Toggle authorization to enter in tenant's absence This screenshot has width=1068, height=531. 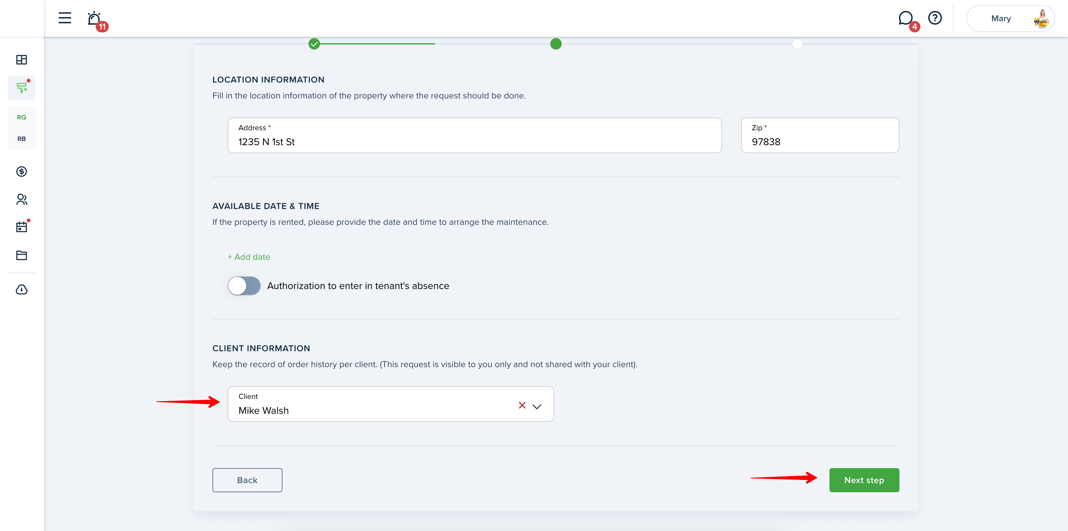click(x=244, y=286)
